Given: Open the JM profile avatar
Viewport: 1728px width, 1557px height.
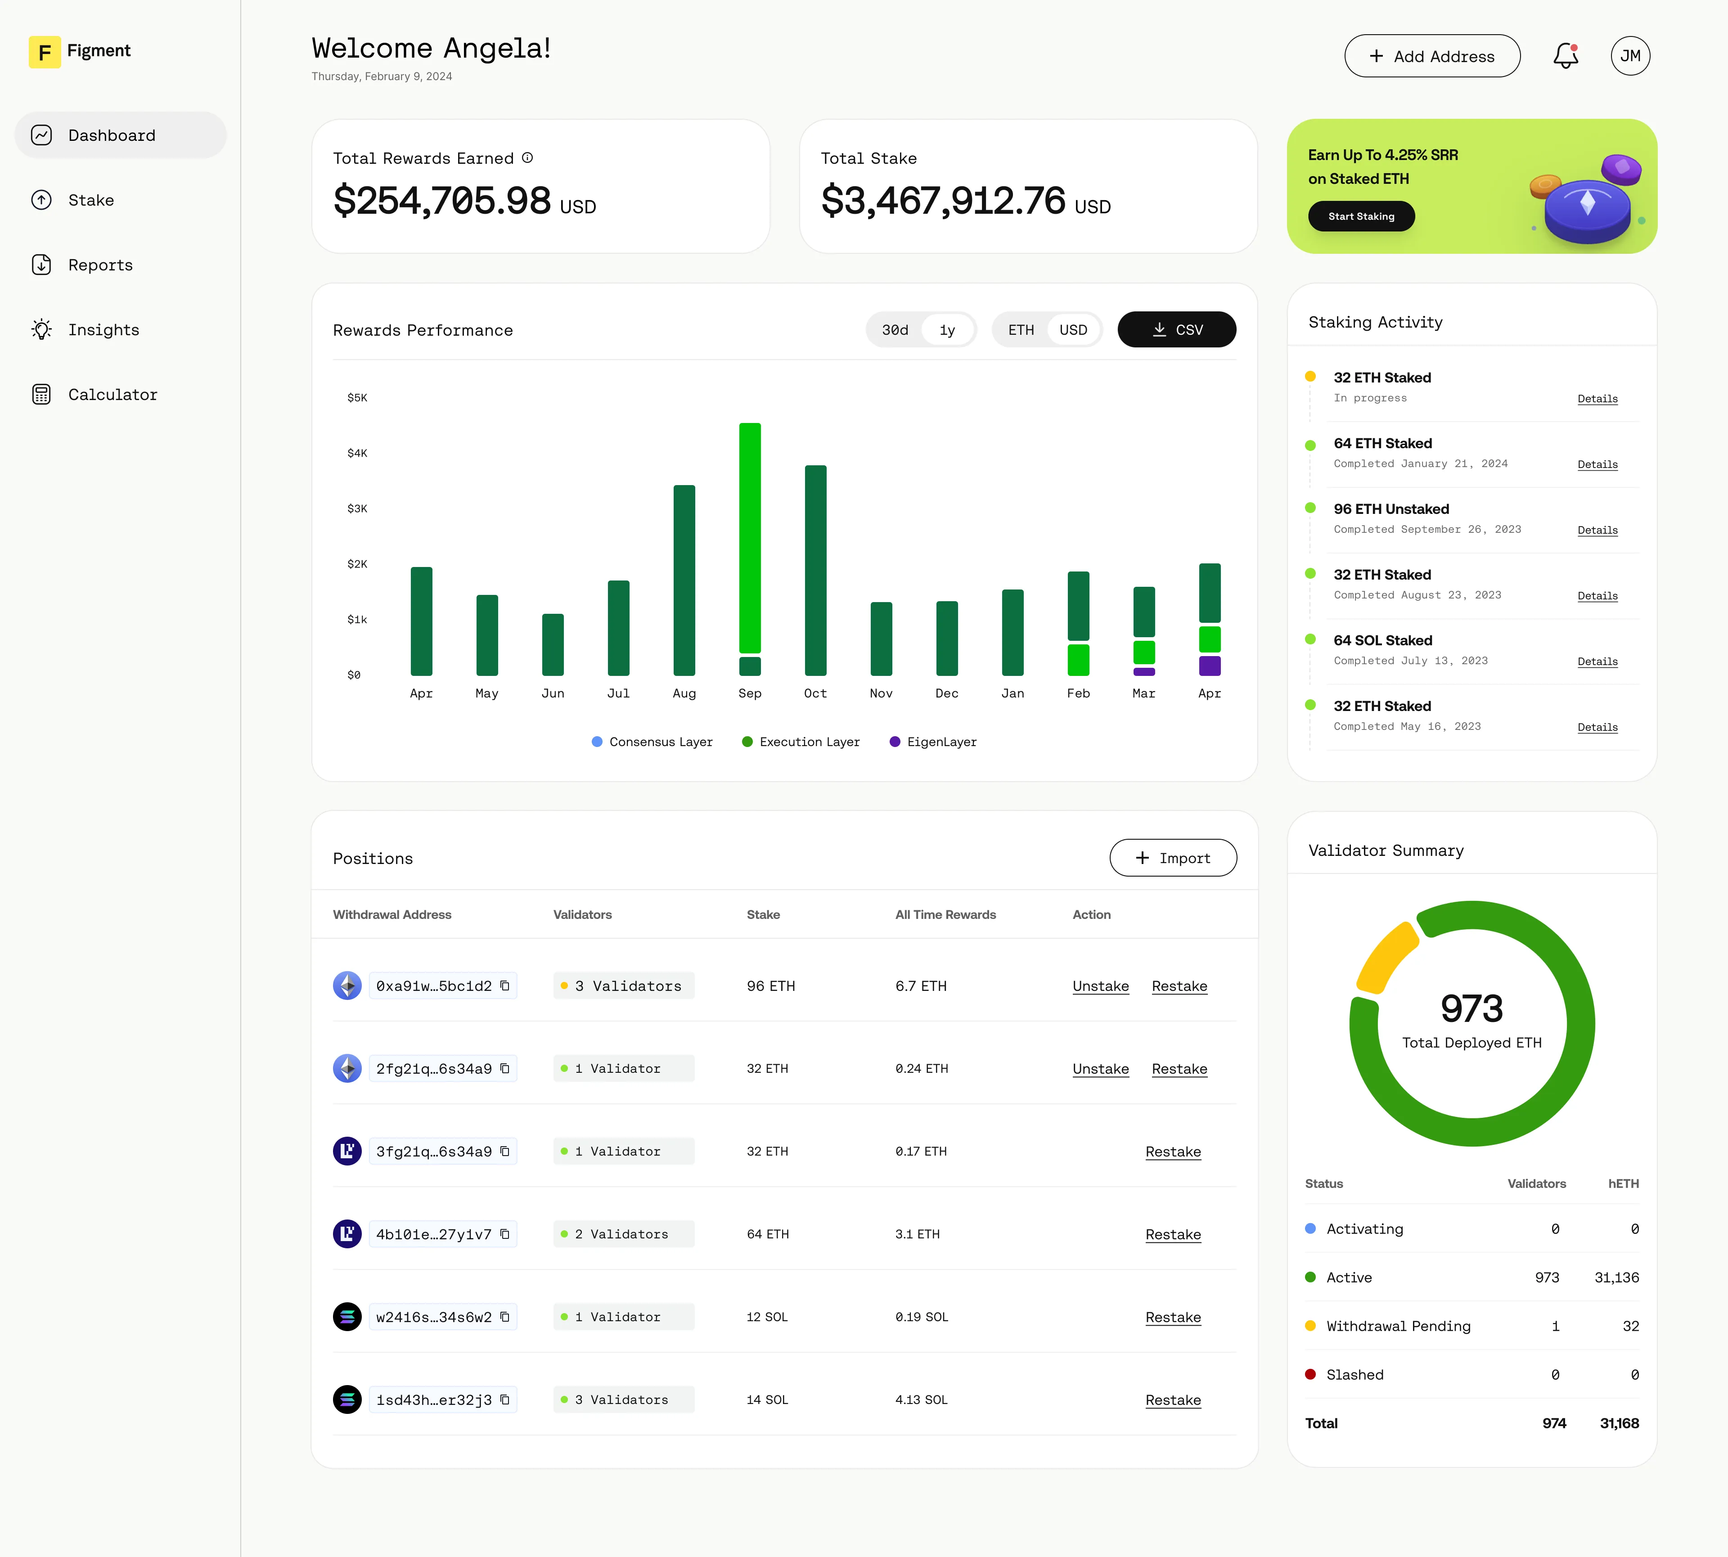Looking at the screenshot, I should pos(1629,55).
